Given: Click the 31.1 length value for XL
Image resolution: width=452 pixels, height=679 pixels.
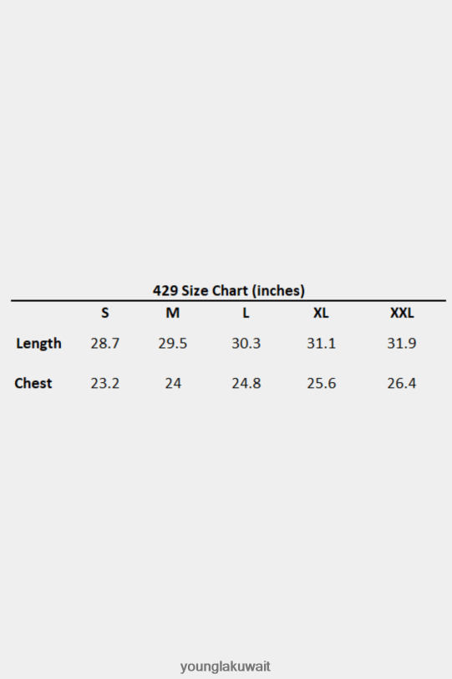Looking at the screenshot, I should pos(322,344).
